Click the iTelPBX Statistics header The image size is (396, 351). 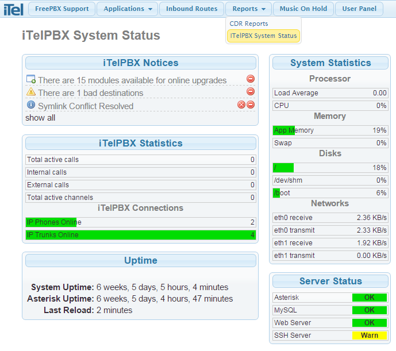[x=141, y=143]
